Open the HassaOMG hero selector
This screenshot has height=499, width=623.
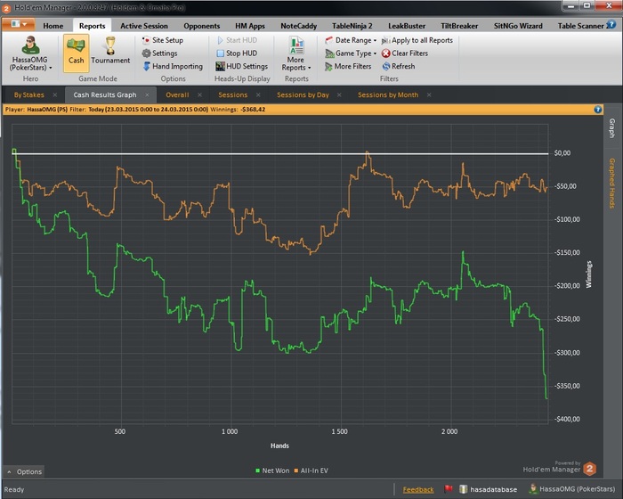tap(30, 53)
